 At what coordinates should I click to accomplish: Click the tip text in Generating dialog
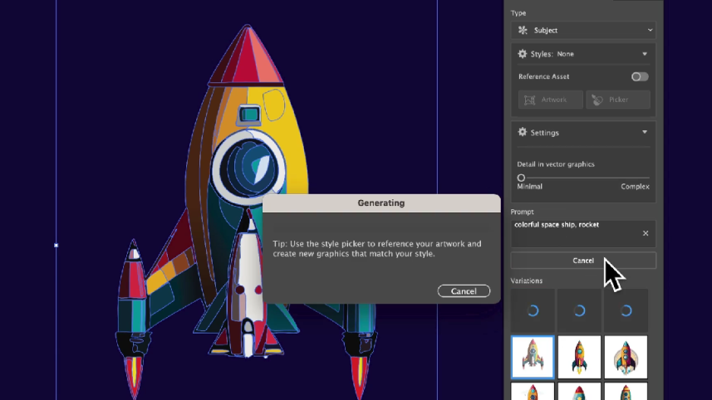point(377,248)
